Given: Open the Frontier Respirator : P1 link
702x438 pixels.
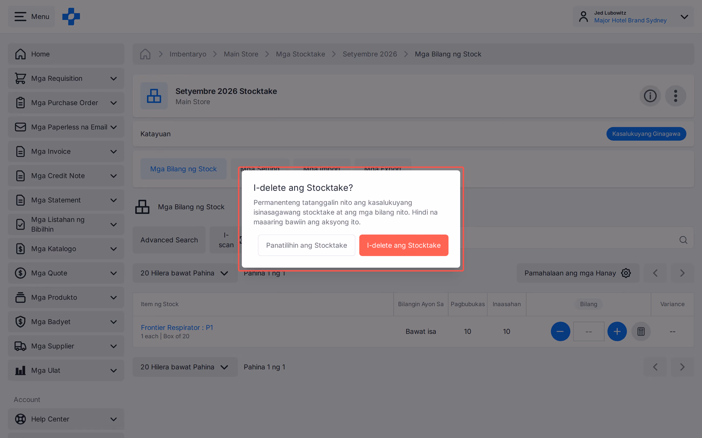Looking at the screenshot, I should pyautogui.click(x=177, y=327).
